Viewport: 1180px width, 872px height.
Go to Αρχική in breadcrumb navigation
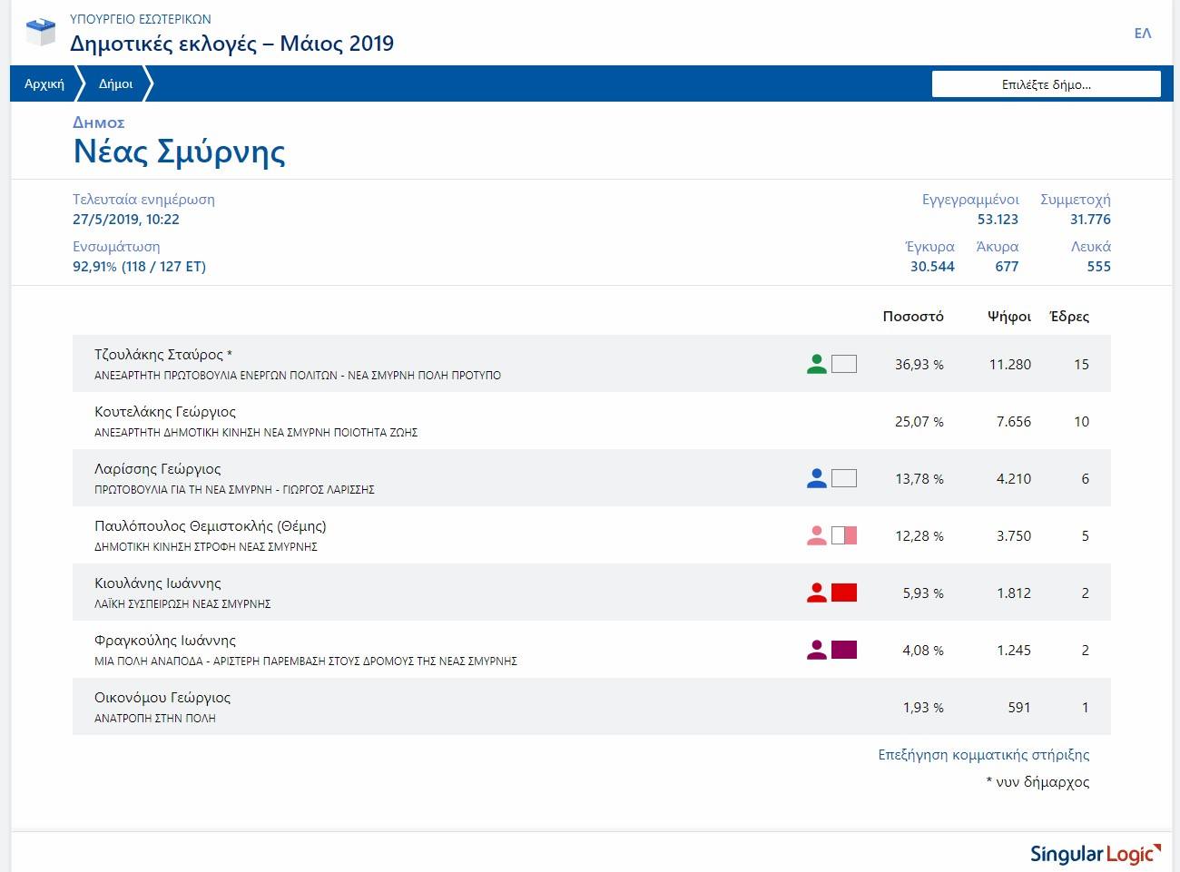tap(44, 83)
